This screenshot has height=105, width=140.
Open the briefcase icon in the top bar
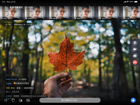tap(127, 7)
